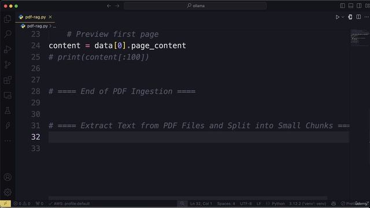
Task: Go back in navigation history
Action: (109, 6)
